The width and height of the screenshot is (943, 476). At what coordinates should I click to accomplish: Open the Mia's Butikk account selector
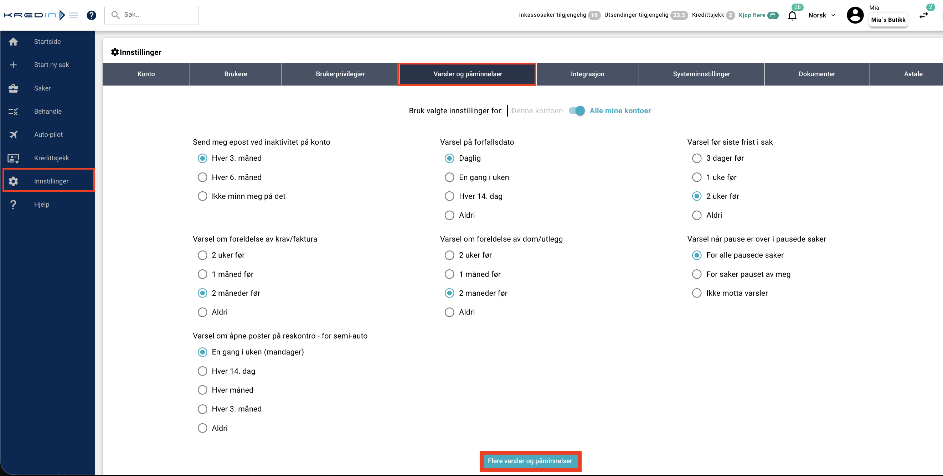(x=888, y=20)
